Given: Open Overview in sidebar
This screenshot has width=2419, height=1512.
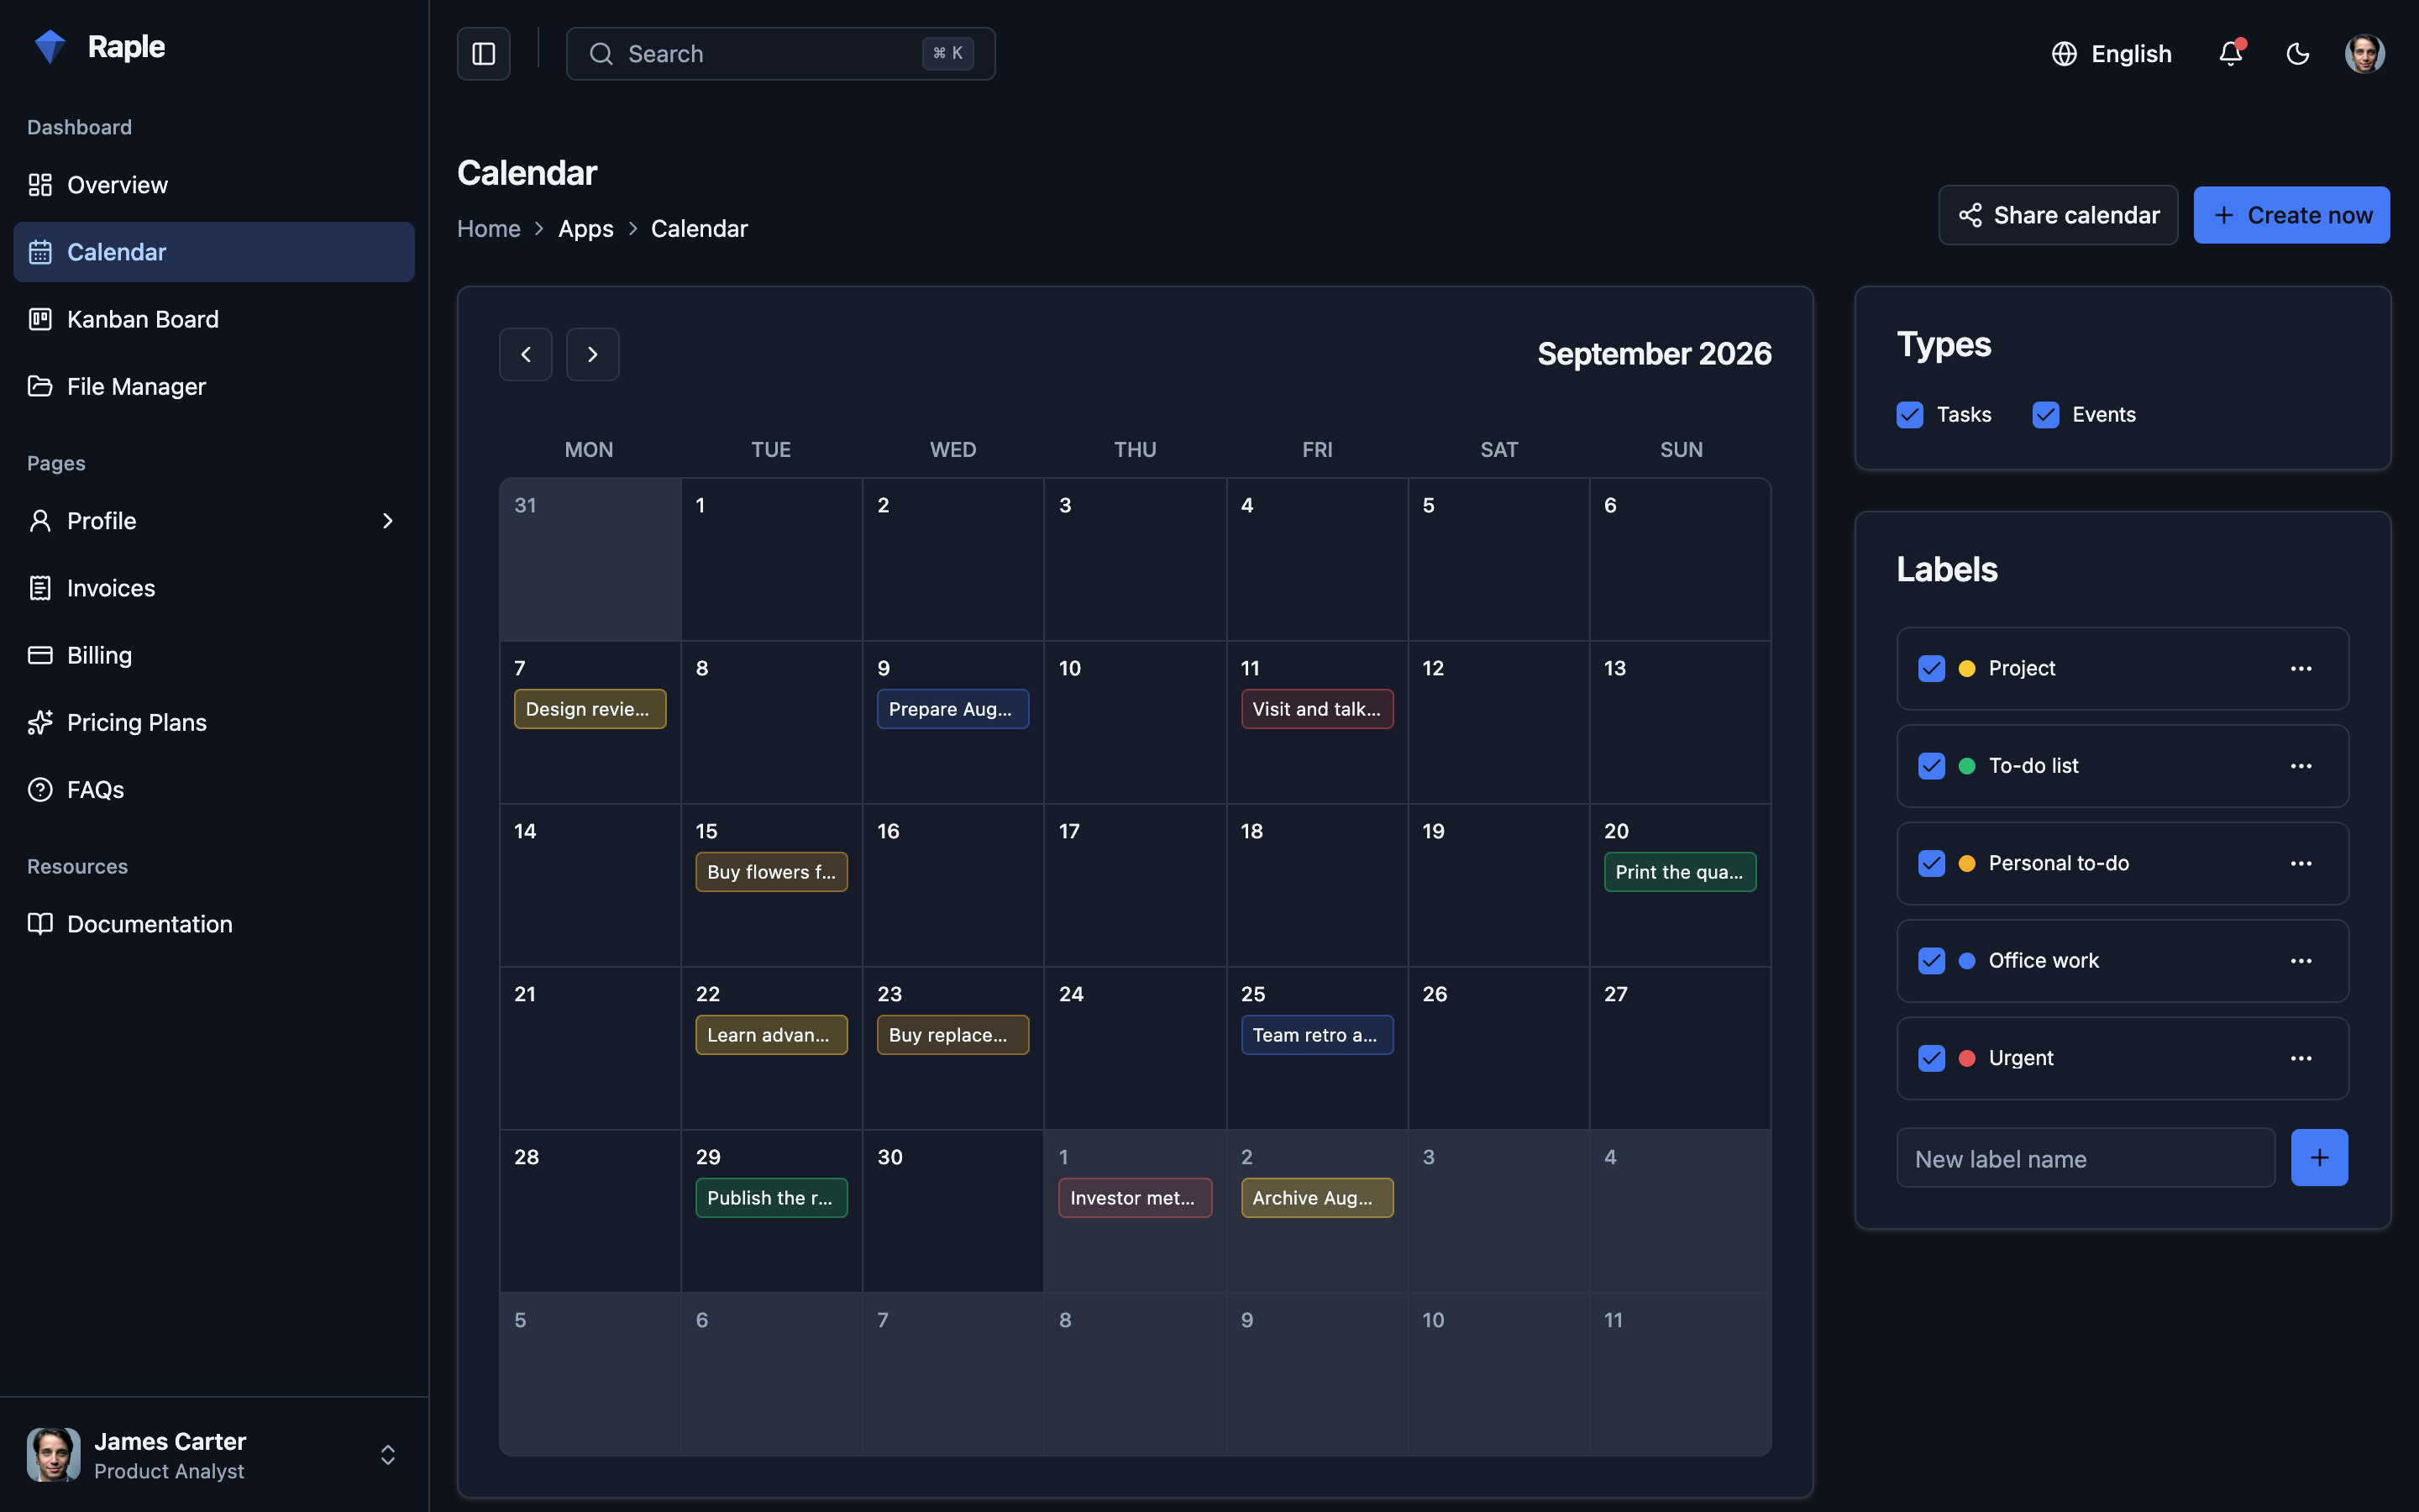Looking at the screenshot, I should pyautogui.click(x=214, y=185).
